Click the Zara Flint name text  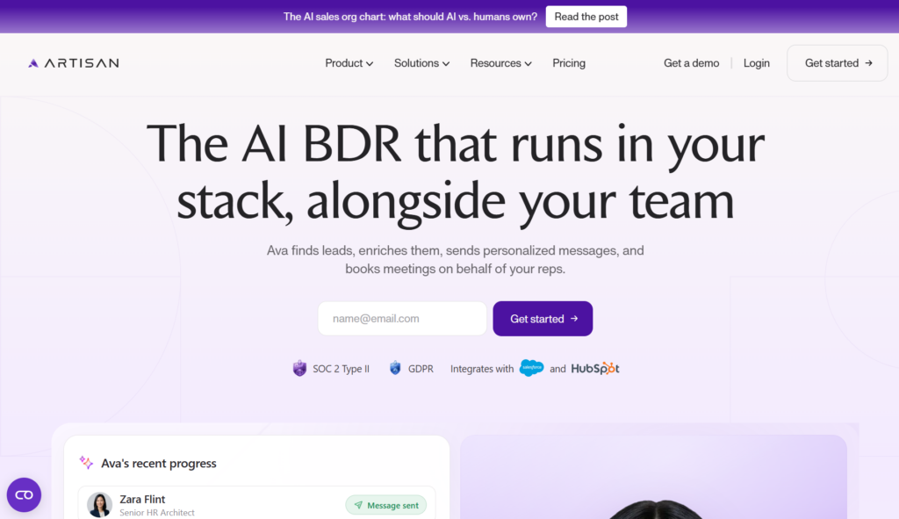coord(142,499)
